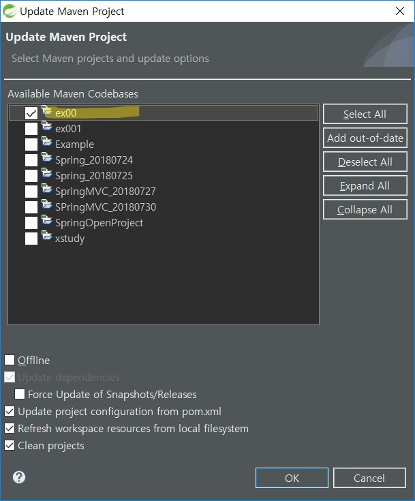Click the Expand All button
Screen dimensions: 415x501
(x=365, y=185)
